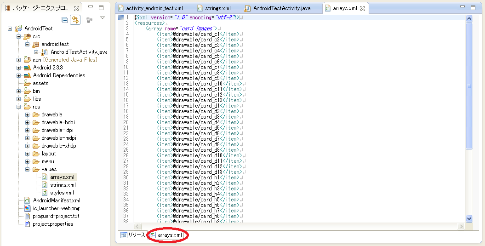Close the arrays.xml editor tab
Viewport: 485px width, 246px height.
pos(363,8)
